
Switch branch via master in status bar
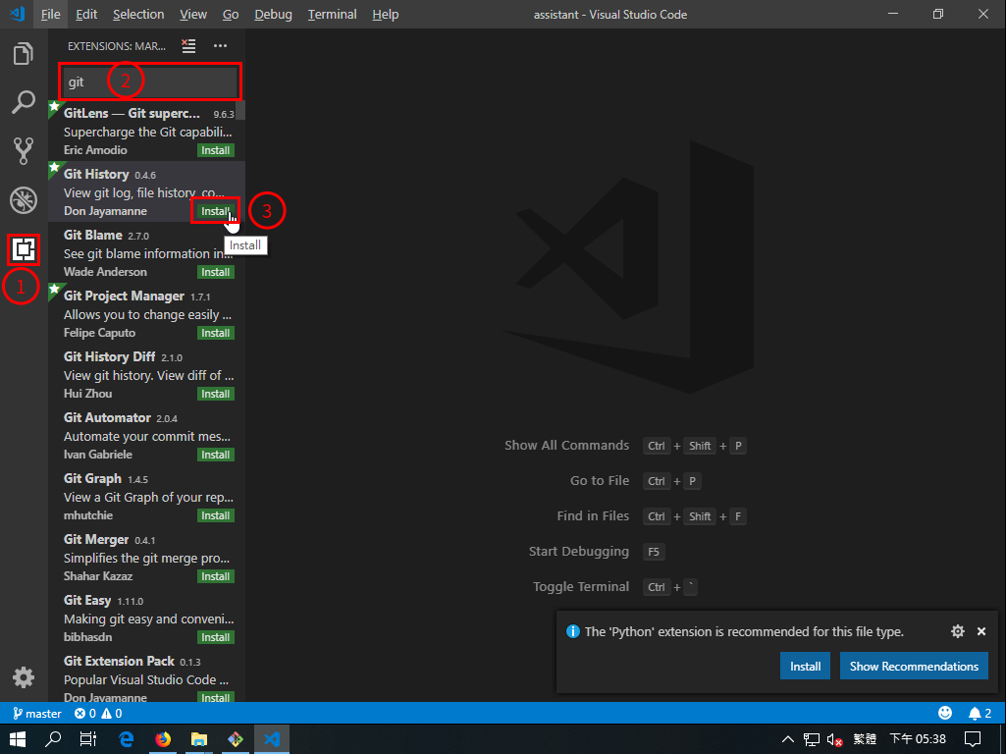37,714
